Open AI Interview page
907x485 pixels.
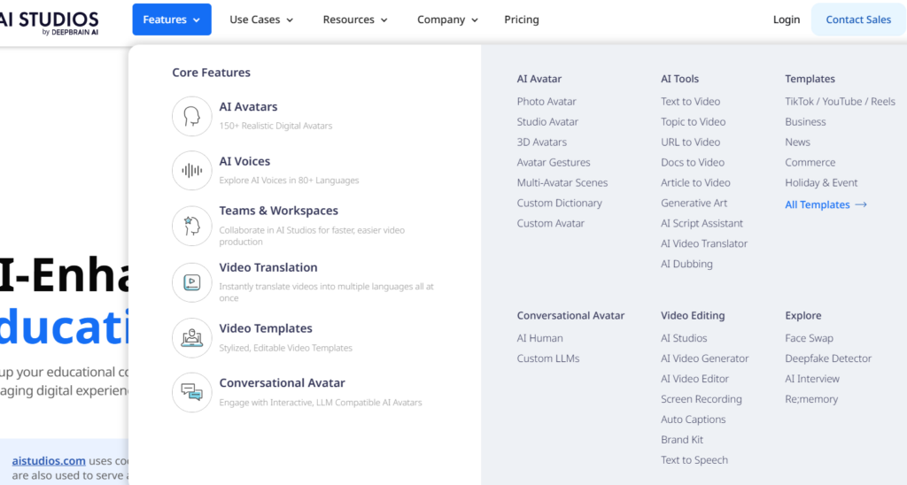click(x=812, y=379)
